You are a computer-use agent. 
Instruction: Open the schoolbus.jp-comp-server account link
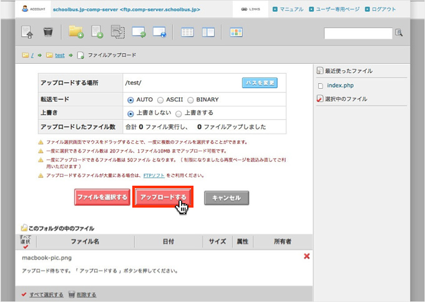(x=126, y=9)
